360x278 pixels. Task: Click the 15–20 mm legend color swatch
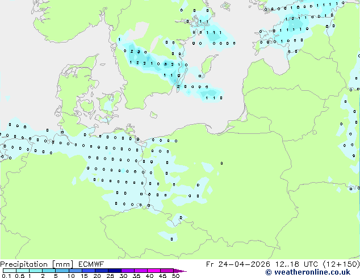88,271
